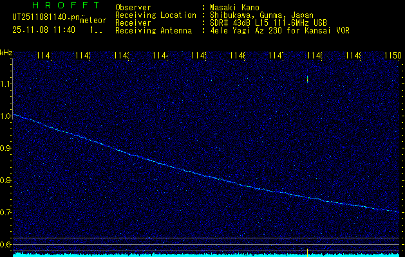Select the 0.8 frequency axis label
Viewport: 405px width, 257px height.
coord(6,180)
